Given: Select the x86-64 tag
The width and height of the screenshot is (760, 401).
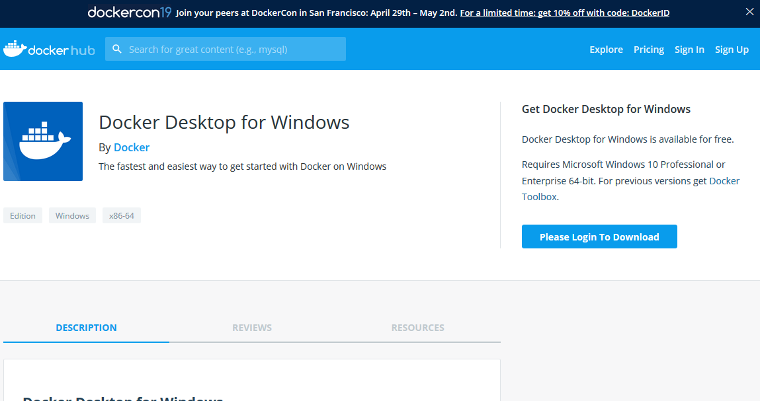Looking at the screenshot, I should [x=122, y=215].
